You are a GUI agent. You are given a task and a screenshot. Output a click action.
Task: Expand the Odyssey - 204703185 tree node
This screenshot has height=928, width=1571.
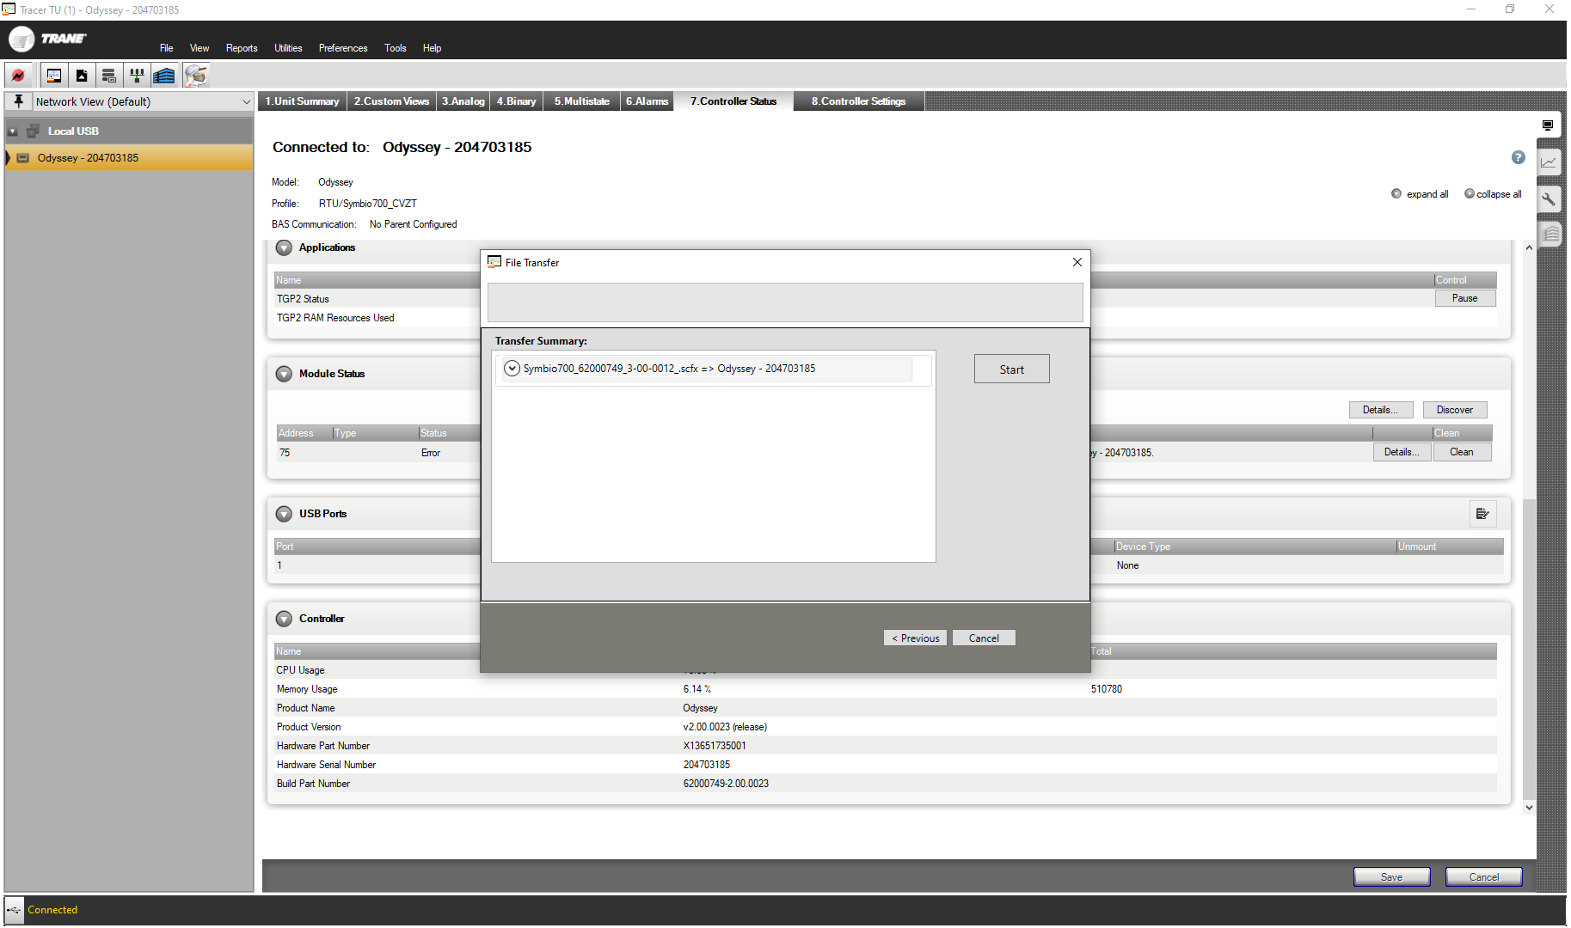(8, 158)
